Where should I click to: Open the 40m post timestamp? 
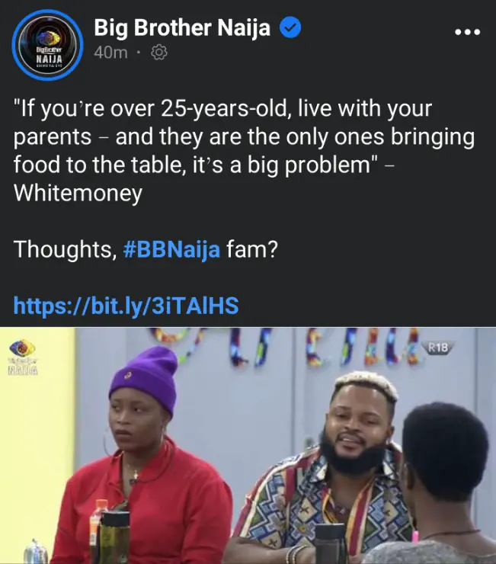pyautogui.click(x=110, y=53)
